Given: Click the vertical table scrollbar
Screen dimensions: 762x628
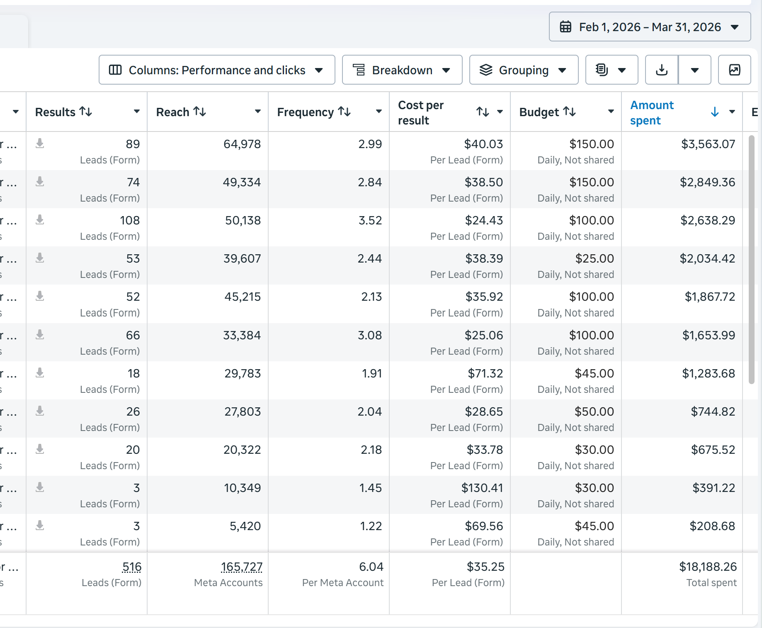Looking at the screenshot, I should point(752,260).
